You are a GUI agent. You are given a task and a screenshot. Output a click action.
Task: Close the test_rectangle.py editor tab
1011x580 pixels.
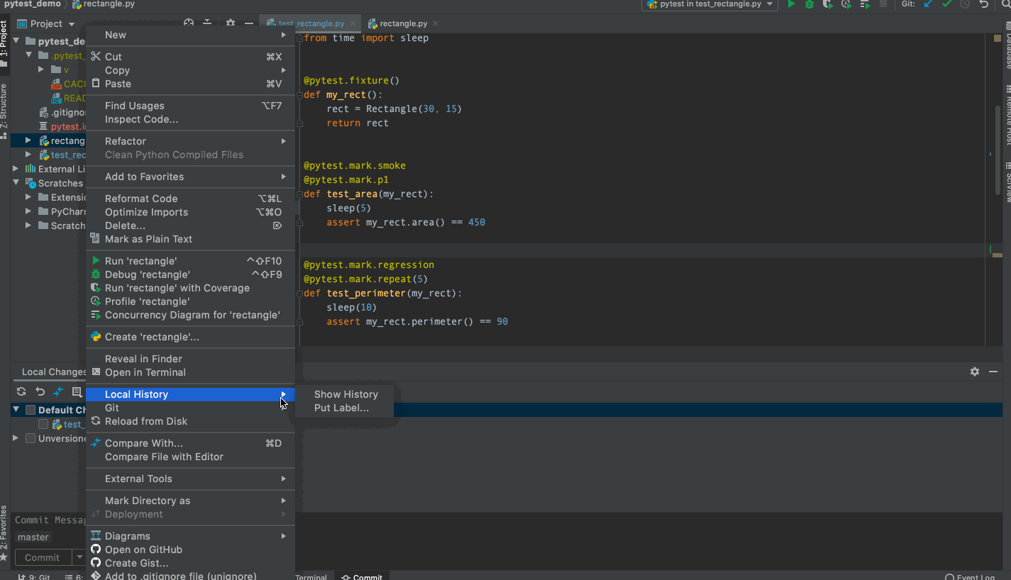click(353, 23)
